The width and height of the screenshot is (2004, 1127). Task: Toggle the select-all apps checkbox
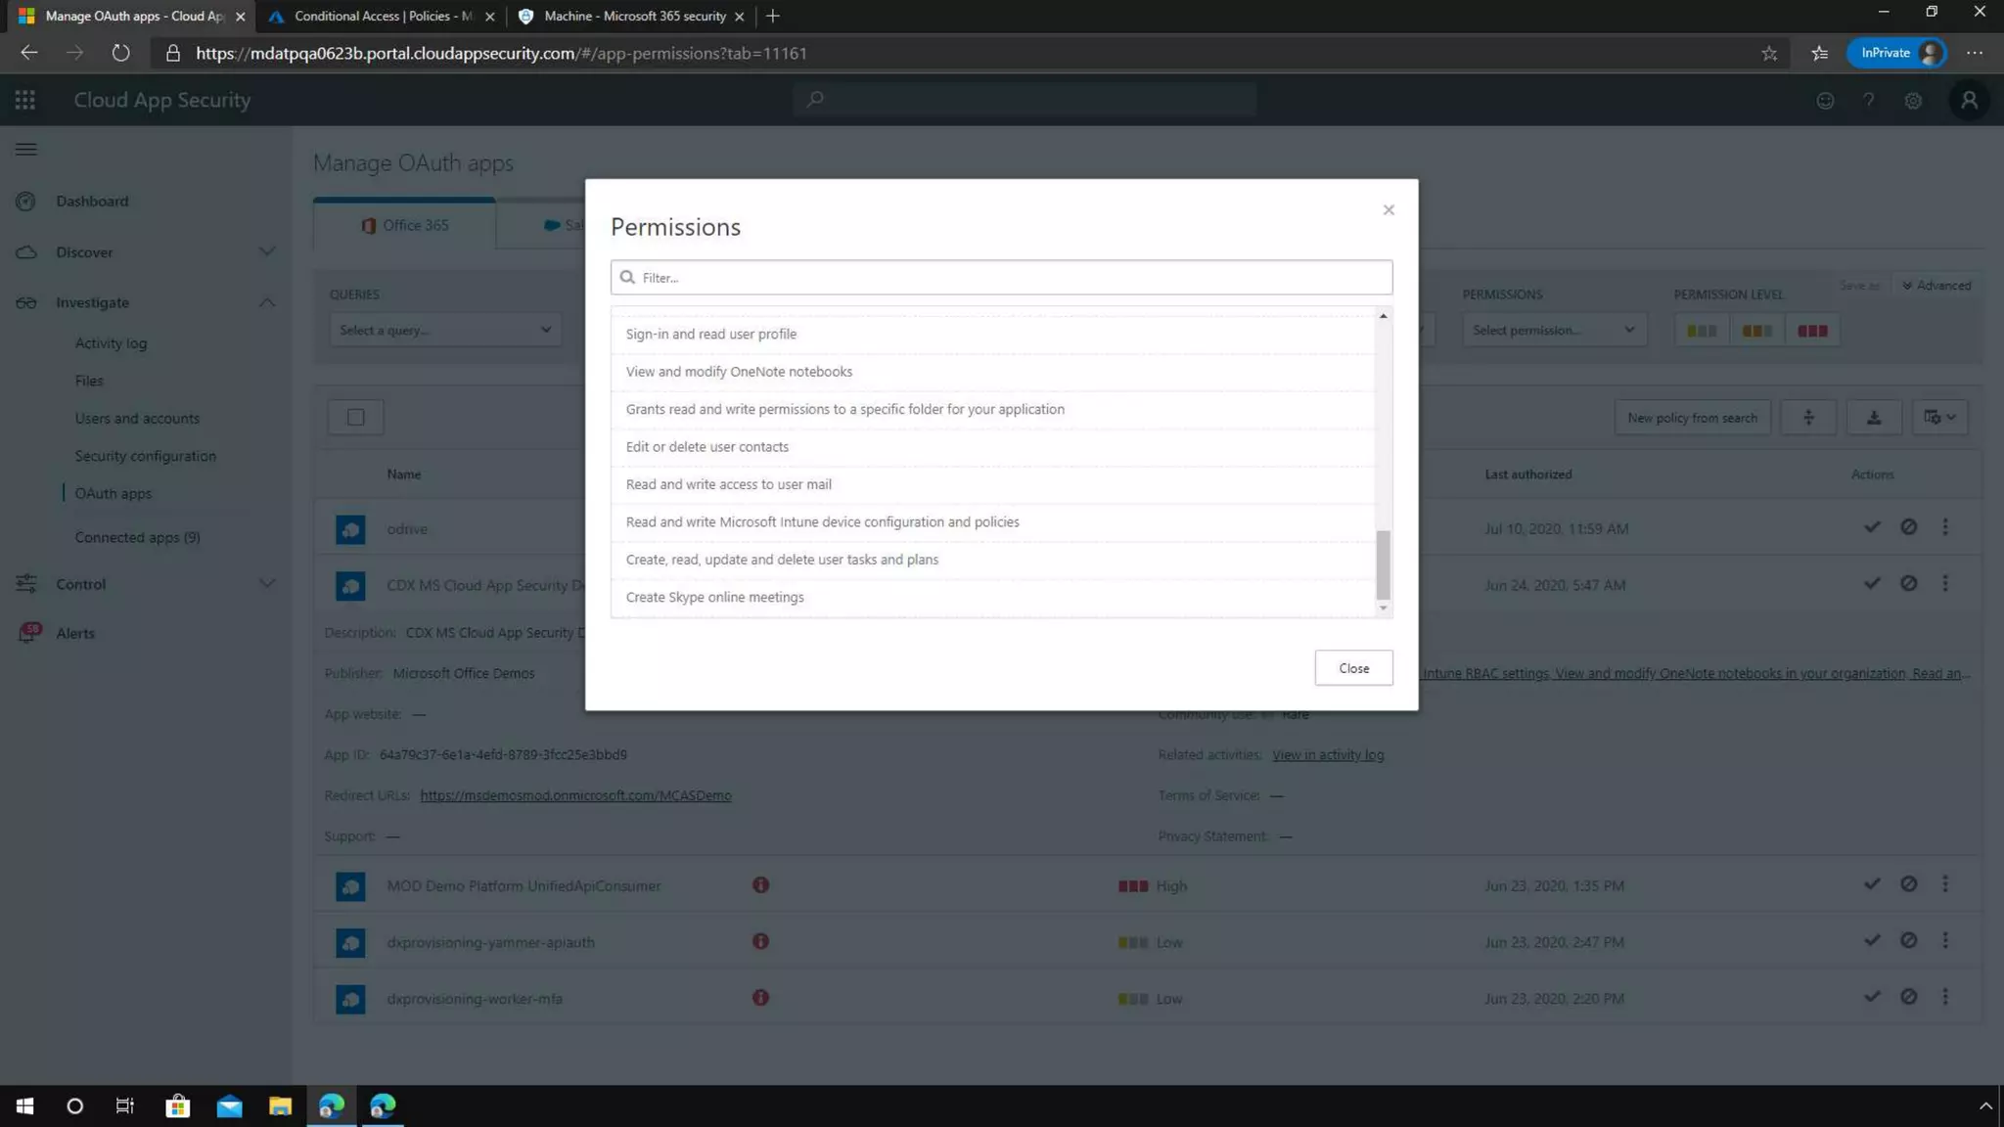pyautogui.click(x=356, y=418)
